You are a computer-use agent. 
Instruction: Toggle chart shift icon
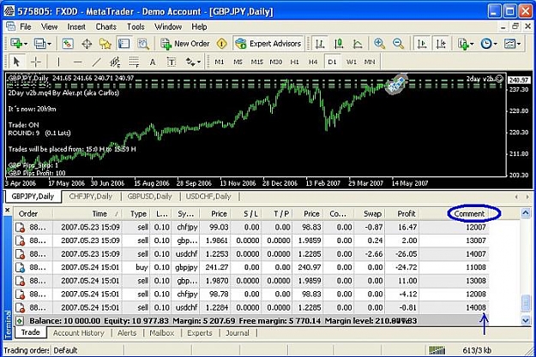click(x=441, y=44)
